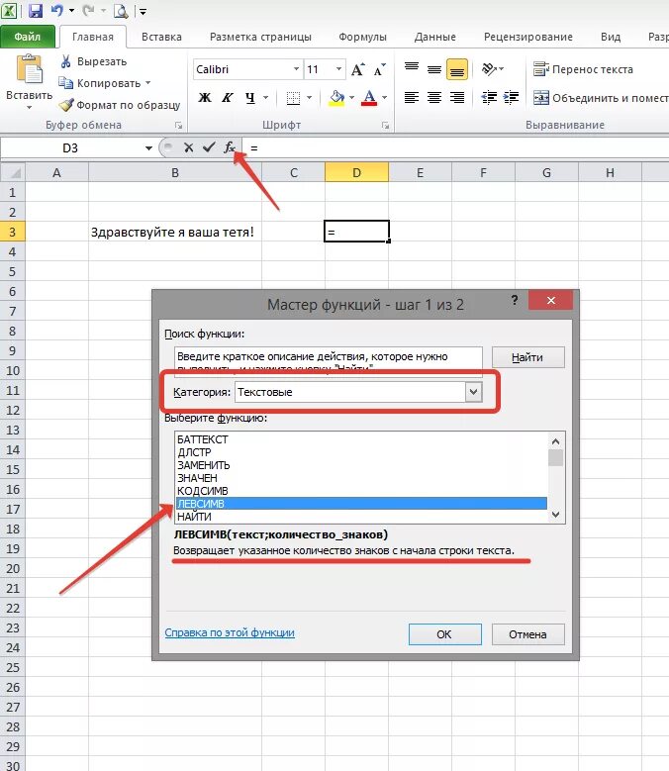
Task: Click the Вставить paste icon
Action: tap(29, 70)
